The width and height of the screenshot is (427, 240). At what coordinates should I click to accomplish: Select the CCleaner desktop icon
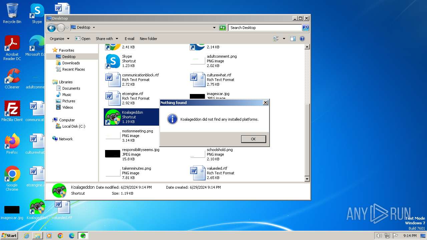pos(12,79)
